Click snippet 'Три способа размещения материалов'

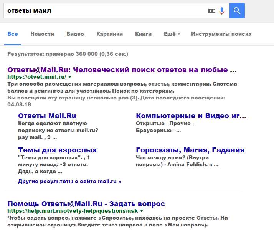tap(122, 88)
